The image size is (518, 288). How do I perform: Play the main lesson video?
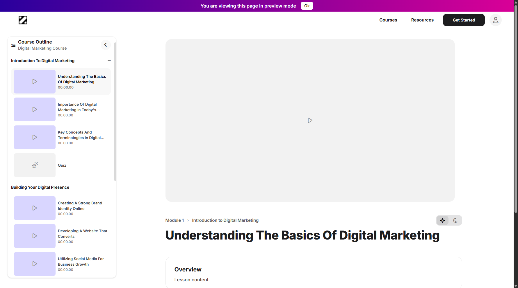(x=310, y=120)
